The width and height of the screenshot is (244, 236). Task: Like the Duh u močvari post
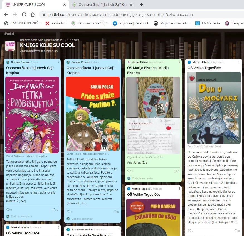(189, 231)
